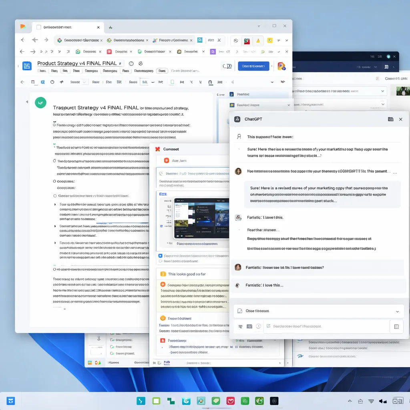Screen dimensions: 410x410
Task: Expand the ChatGPT model selector chevron
Action: click(397, 311)
